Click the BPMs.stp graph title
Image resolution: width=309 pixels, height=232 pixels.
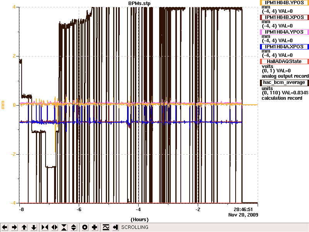(139, 3)
